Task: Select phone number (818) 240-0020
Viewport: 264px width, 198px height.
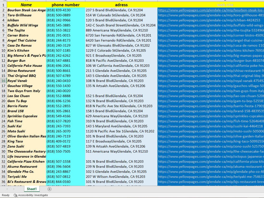Action: click(65, 91)
